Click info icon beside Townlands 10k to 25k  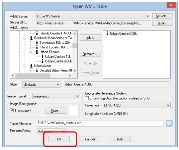[x=37, y=42]
